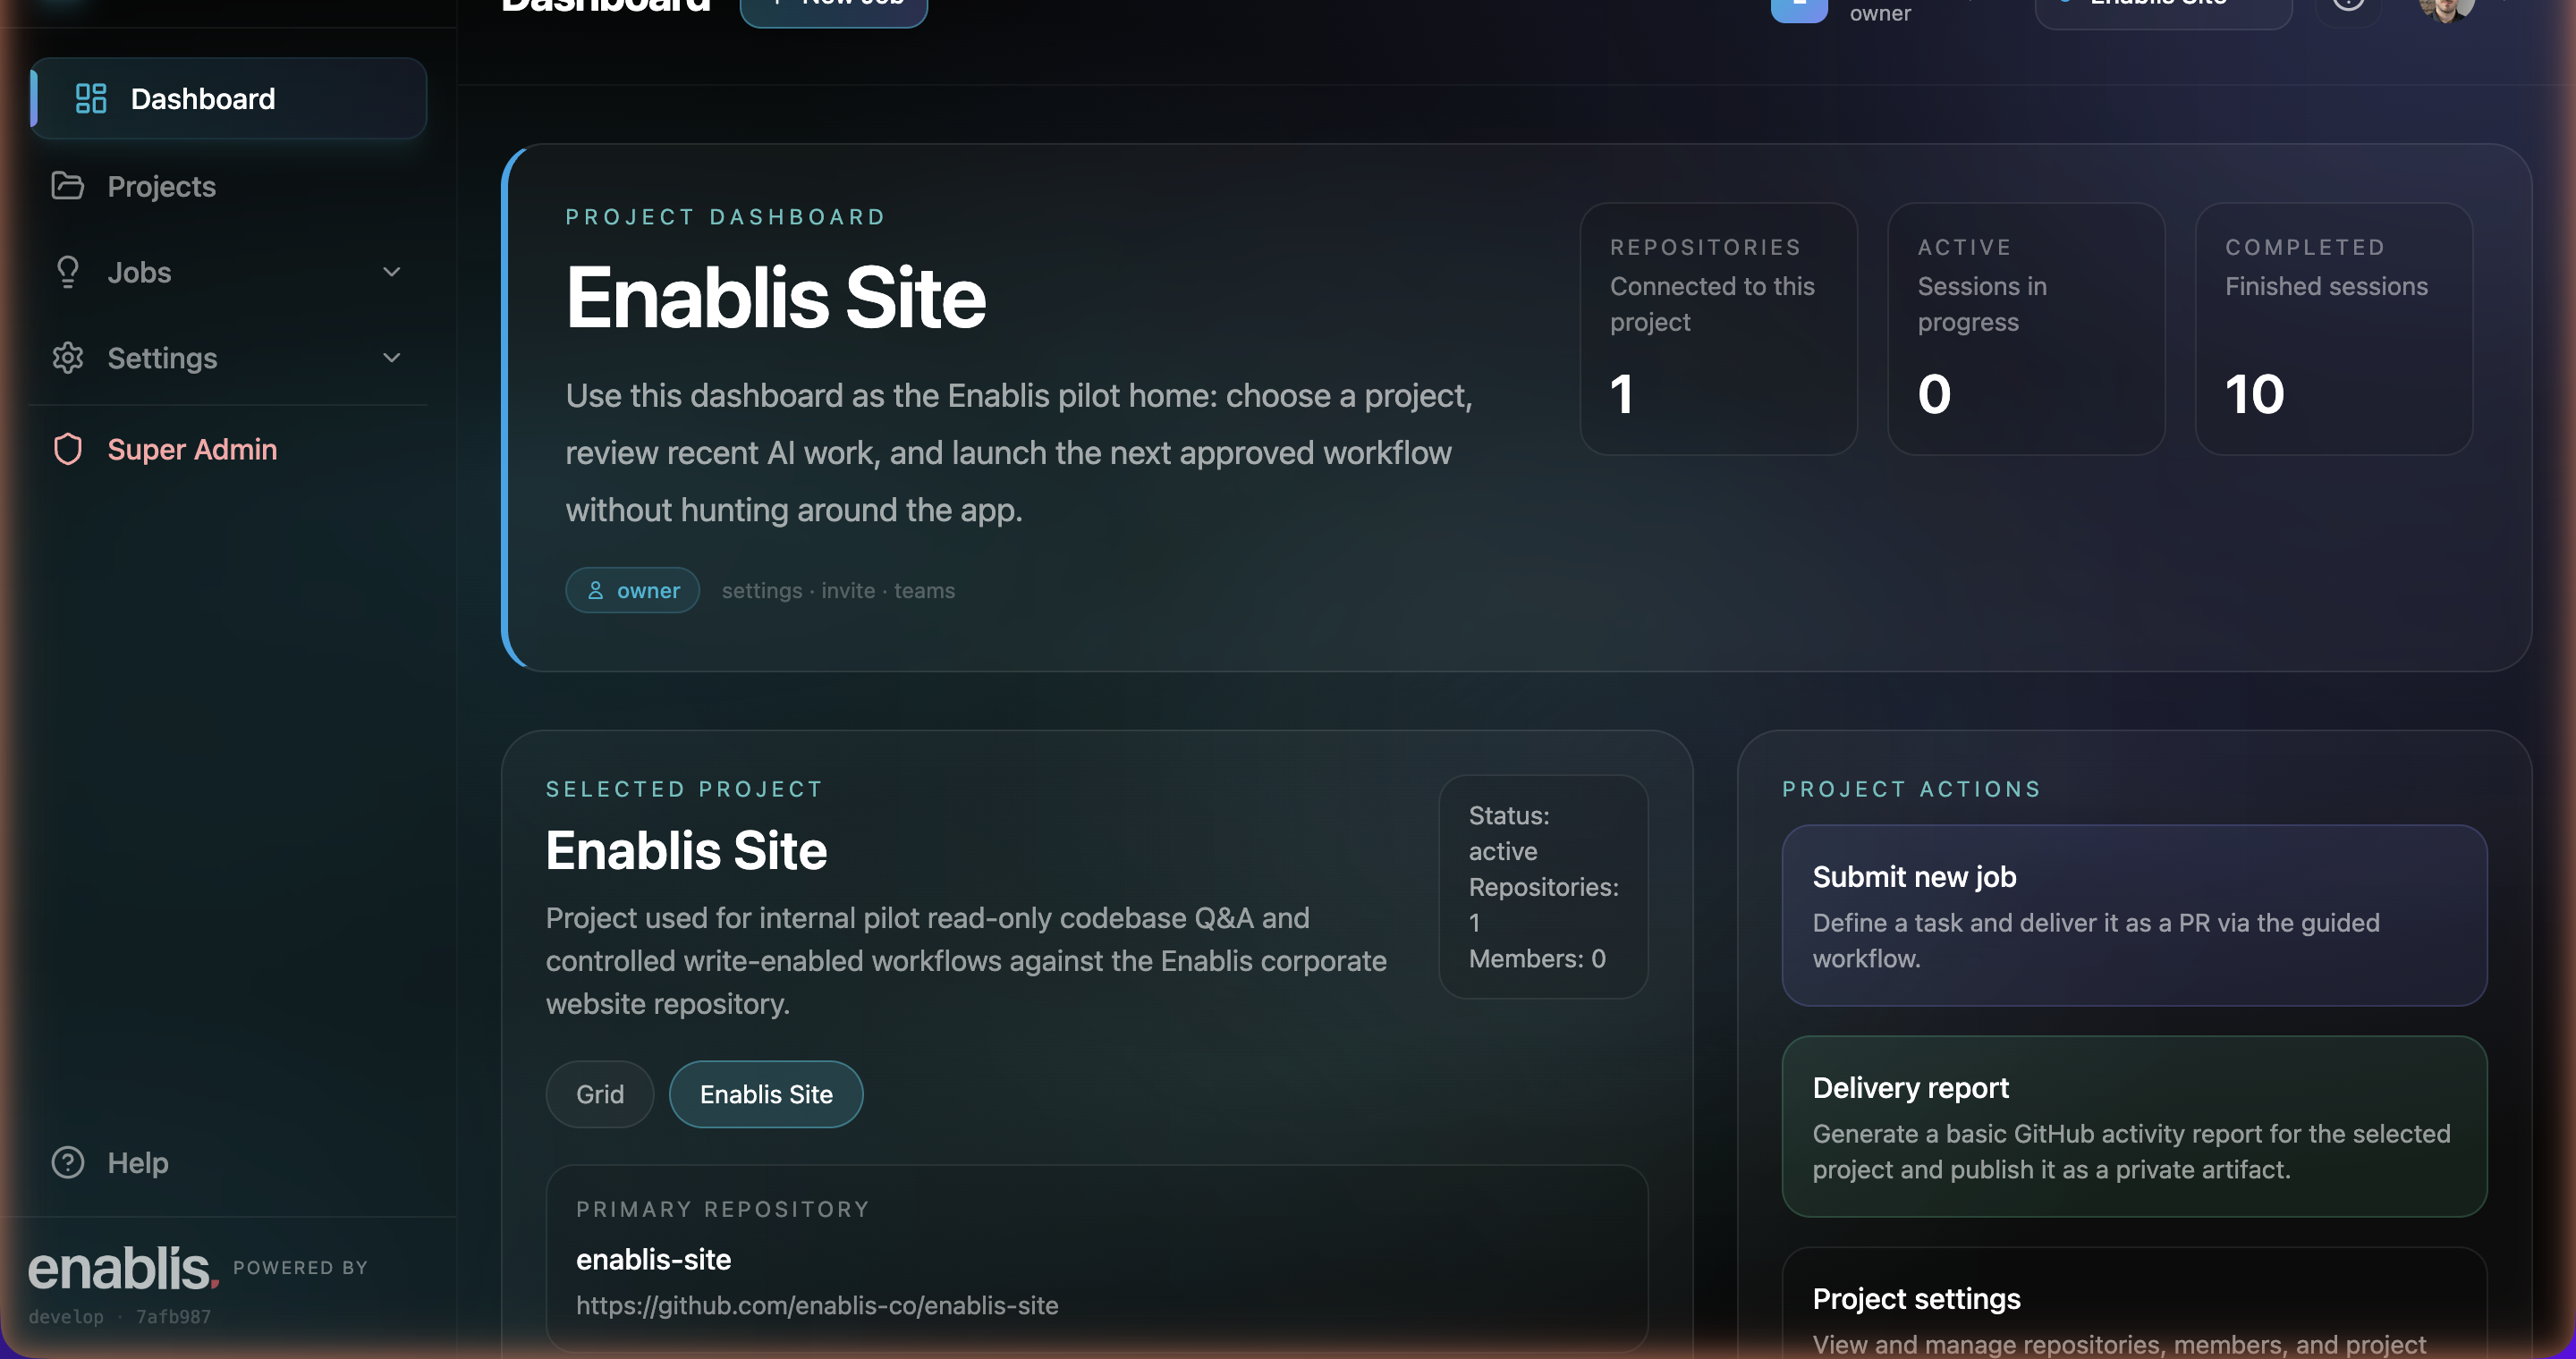Open the Delivery report action card
2576x1359 pixels.
[2134, 1127]
